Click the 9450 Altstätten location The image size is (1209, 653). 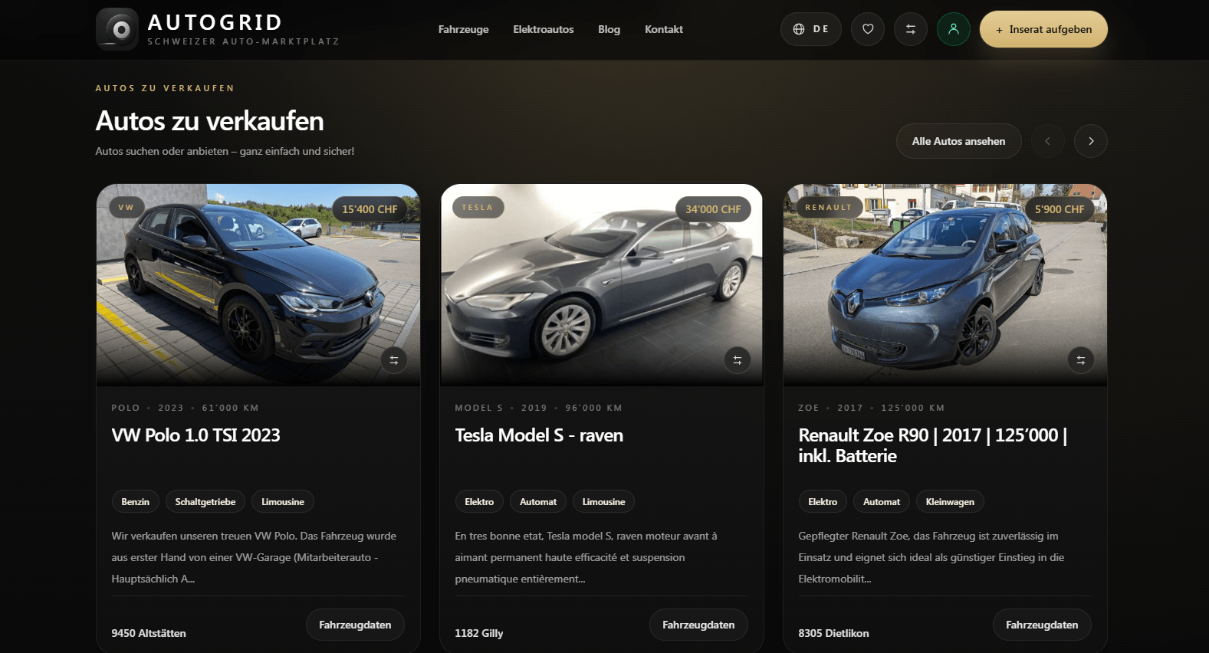149,633
